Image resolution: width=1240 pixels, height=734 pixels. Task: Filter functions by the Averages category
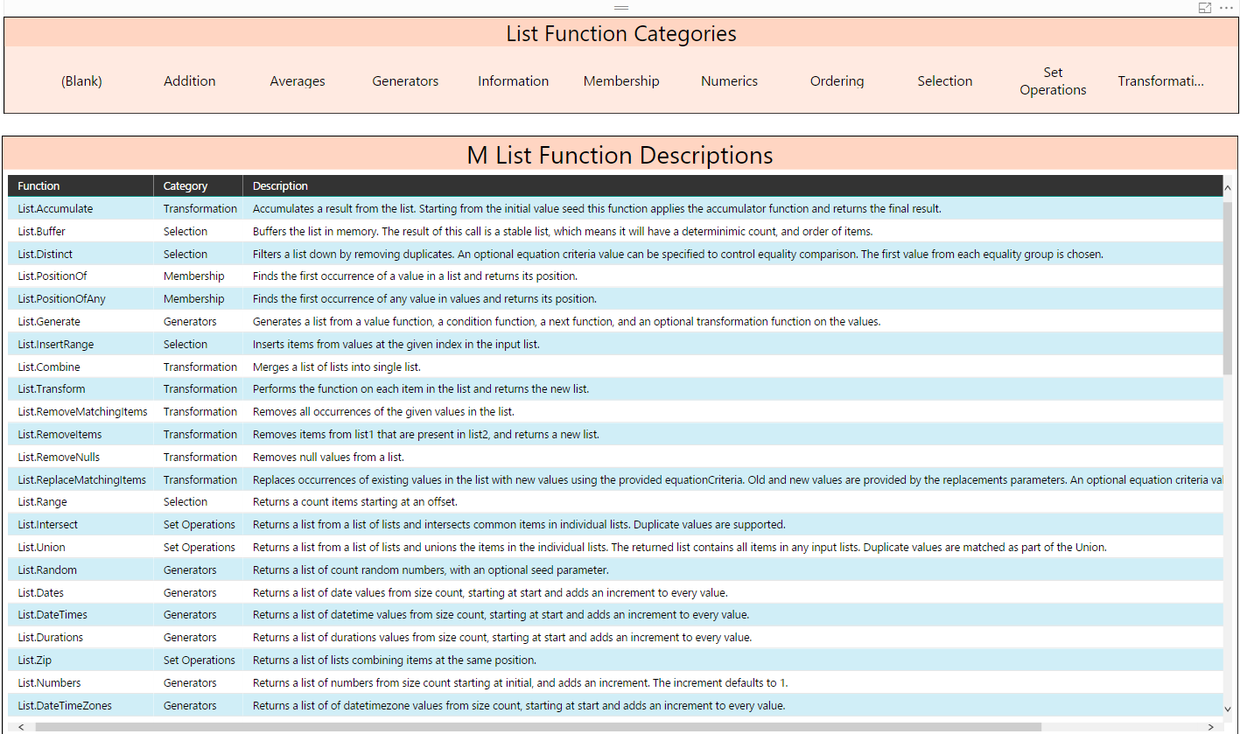298,80
